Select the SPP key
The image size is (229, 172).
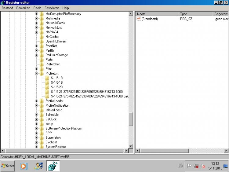49,133
